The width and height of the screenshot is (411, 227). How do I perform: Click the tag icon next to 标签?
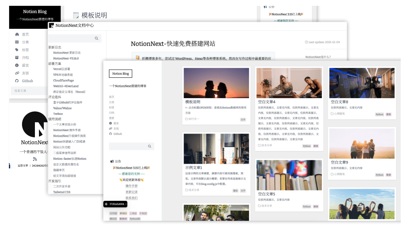17,50
